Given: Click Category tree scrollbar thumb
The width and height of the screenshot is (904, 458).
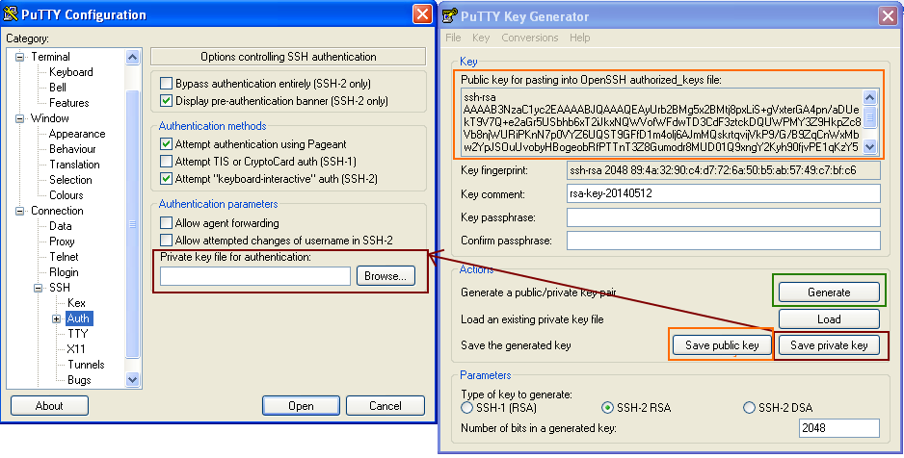Looking at the screenshot, I should [133, 224].
